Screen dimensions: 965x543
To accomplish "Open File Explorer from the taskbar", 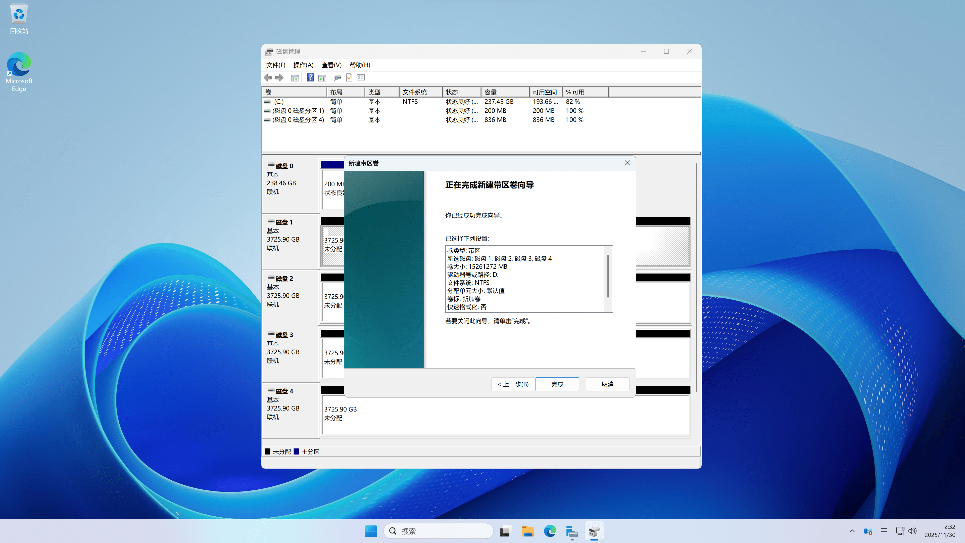I will tap(527, 531).
